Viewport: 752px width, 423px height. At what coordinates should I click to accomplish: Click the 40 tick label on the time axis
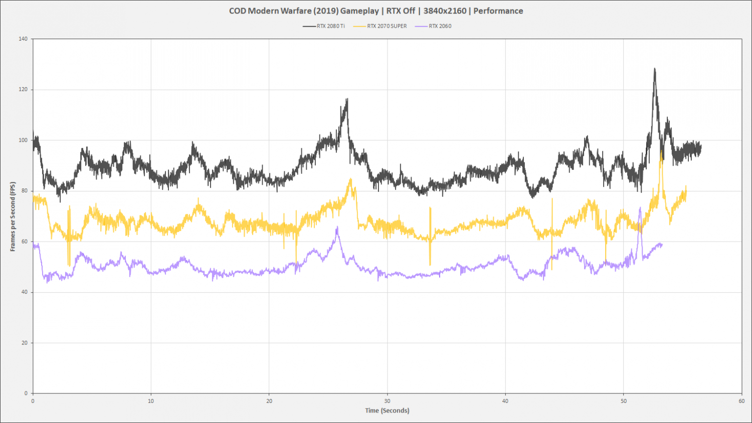(505, 401)
